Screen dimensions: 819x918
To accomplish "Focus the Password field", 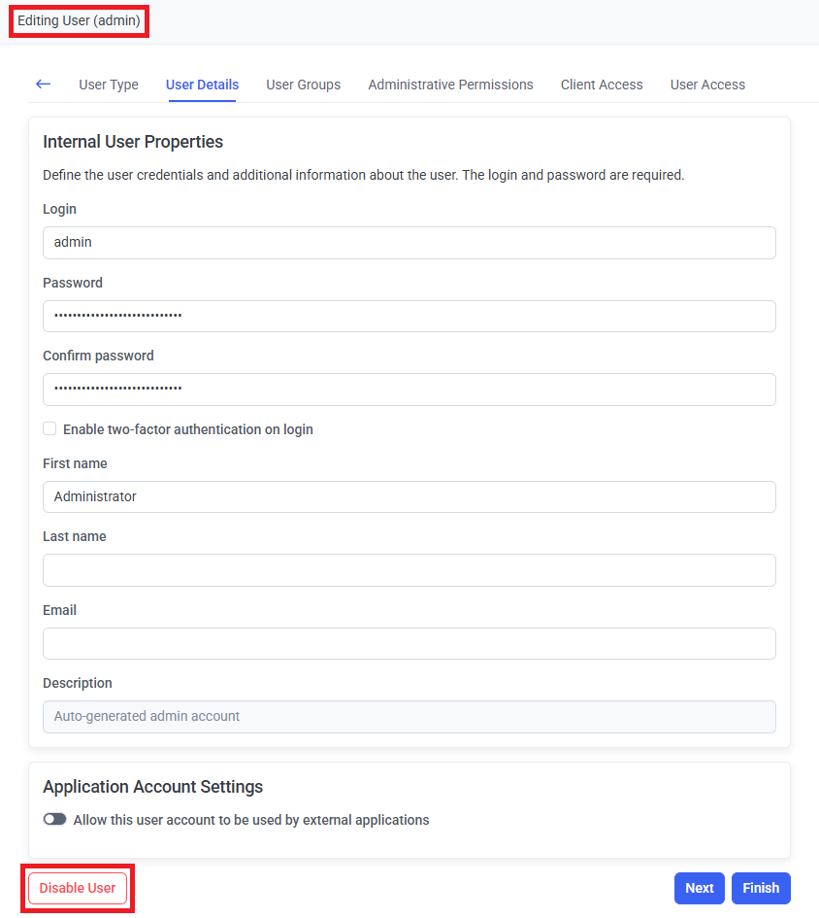I will tap(409, 316).
